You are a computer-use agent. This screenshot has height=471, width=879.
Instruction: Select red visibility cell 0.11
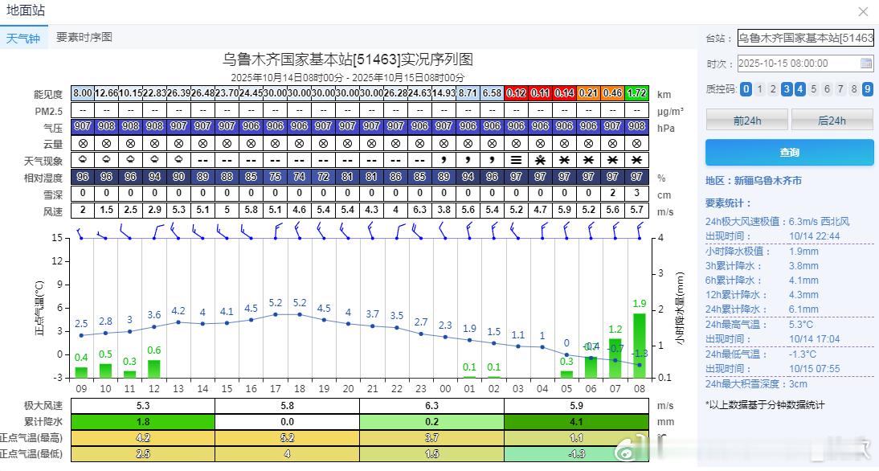click(x=541, y=93)
